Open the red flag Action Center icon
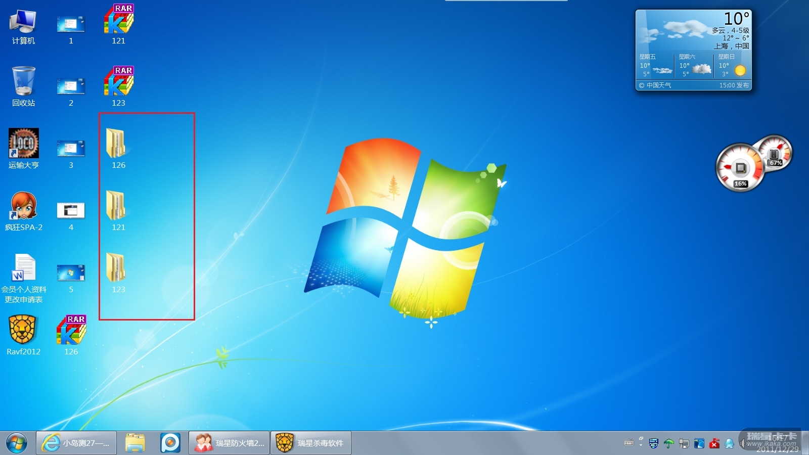Viewport: 809px width, 455px height. (714, 443)
